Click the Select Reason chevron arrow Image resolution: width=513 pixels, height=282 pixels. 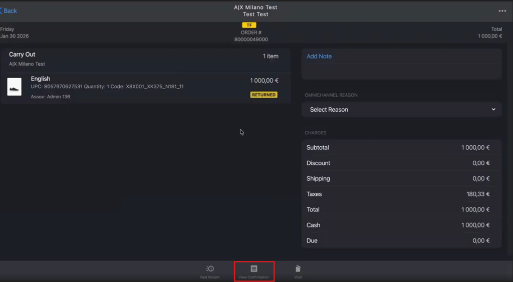(493, 110)
